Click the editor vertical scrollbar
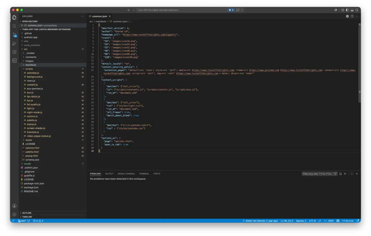Viewport: 371px width, 236px height. [359, 63]
